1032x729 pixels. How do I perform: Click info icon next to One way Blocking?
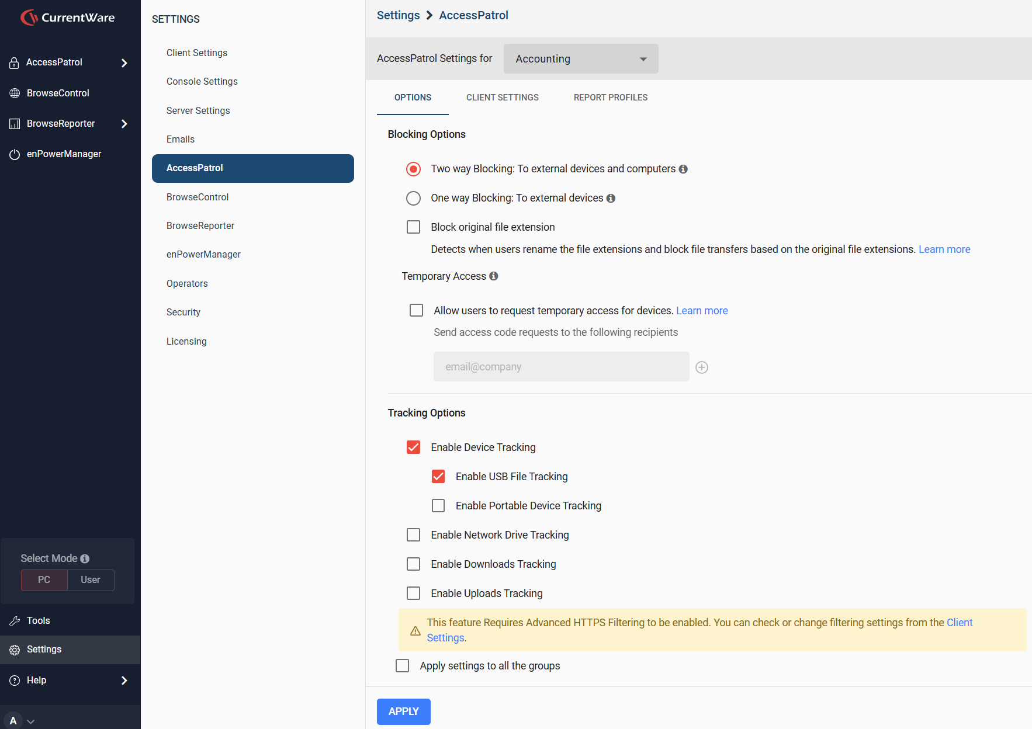pos(611,198)
